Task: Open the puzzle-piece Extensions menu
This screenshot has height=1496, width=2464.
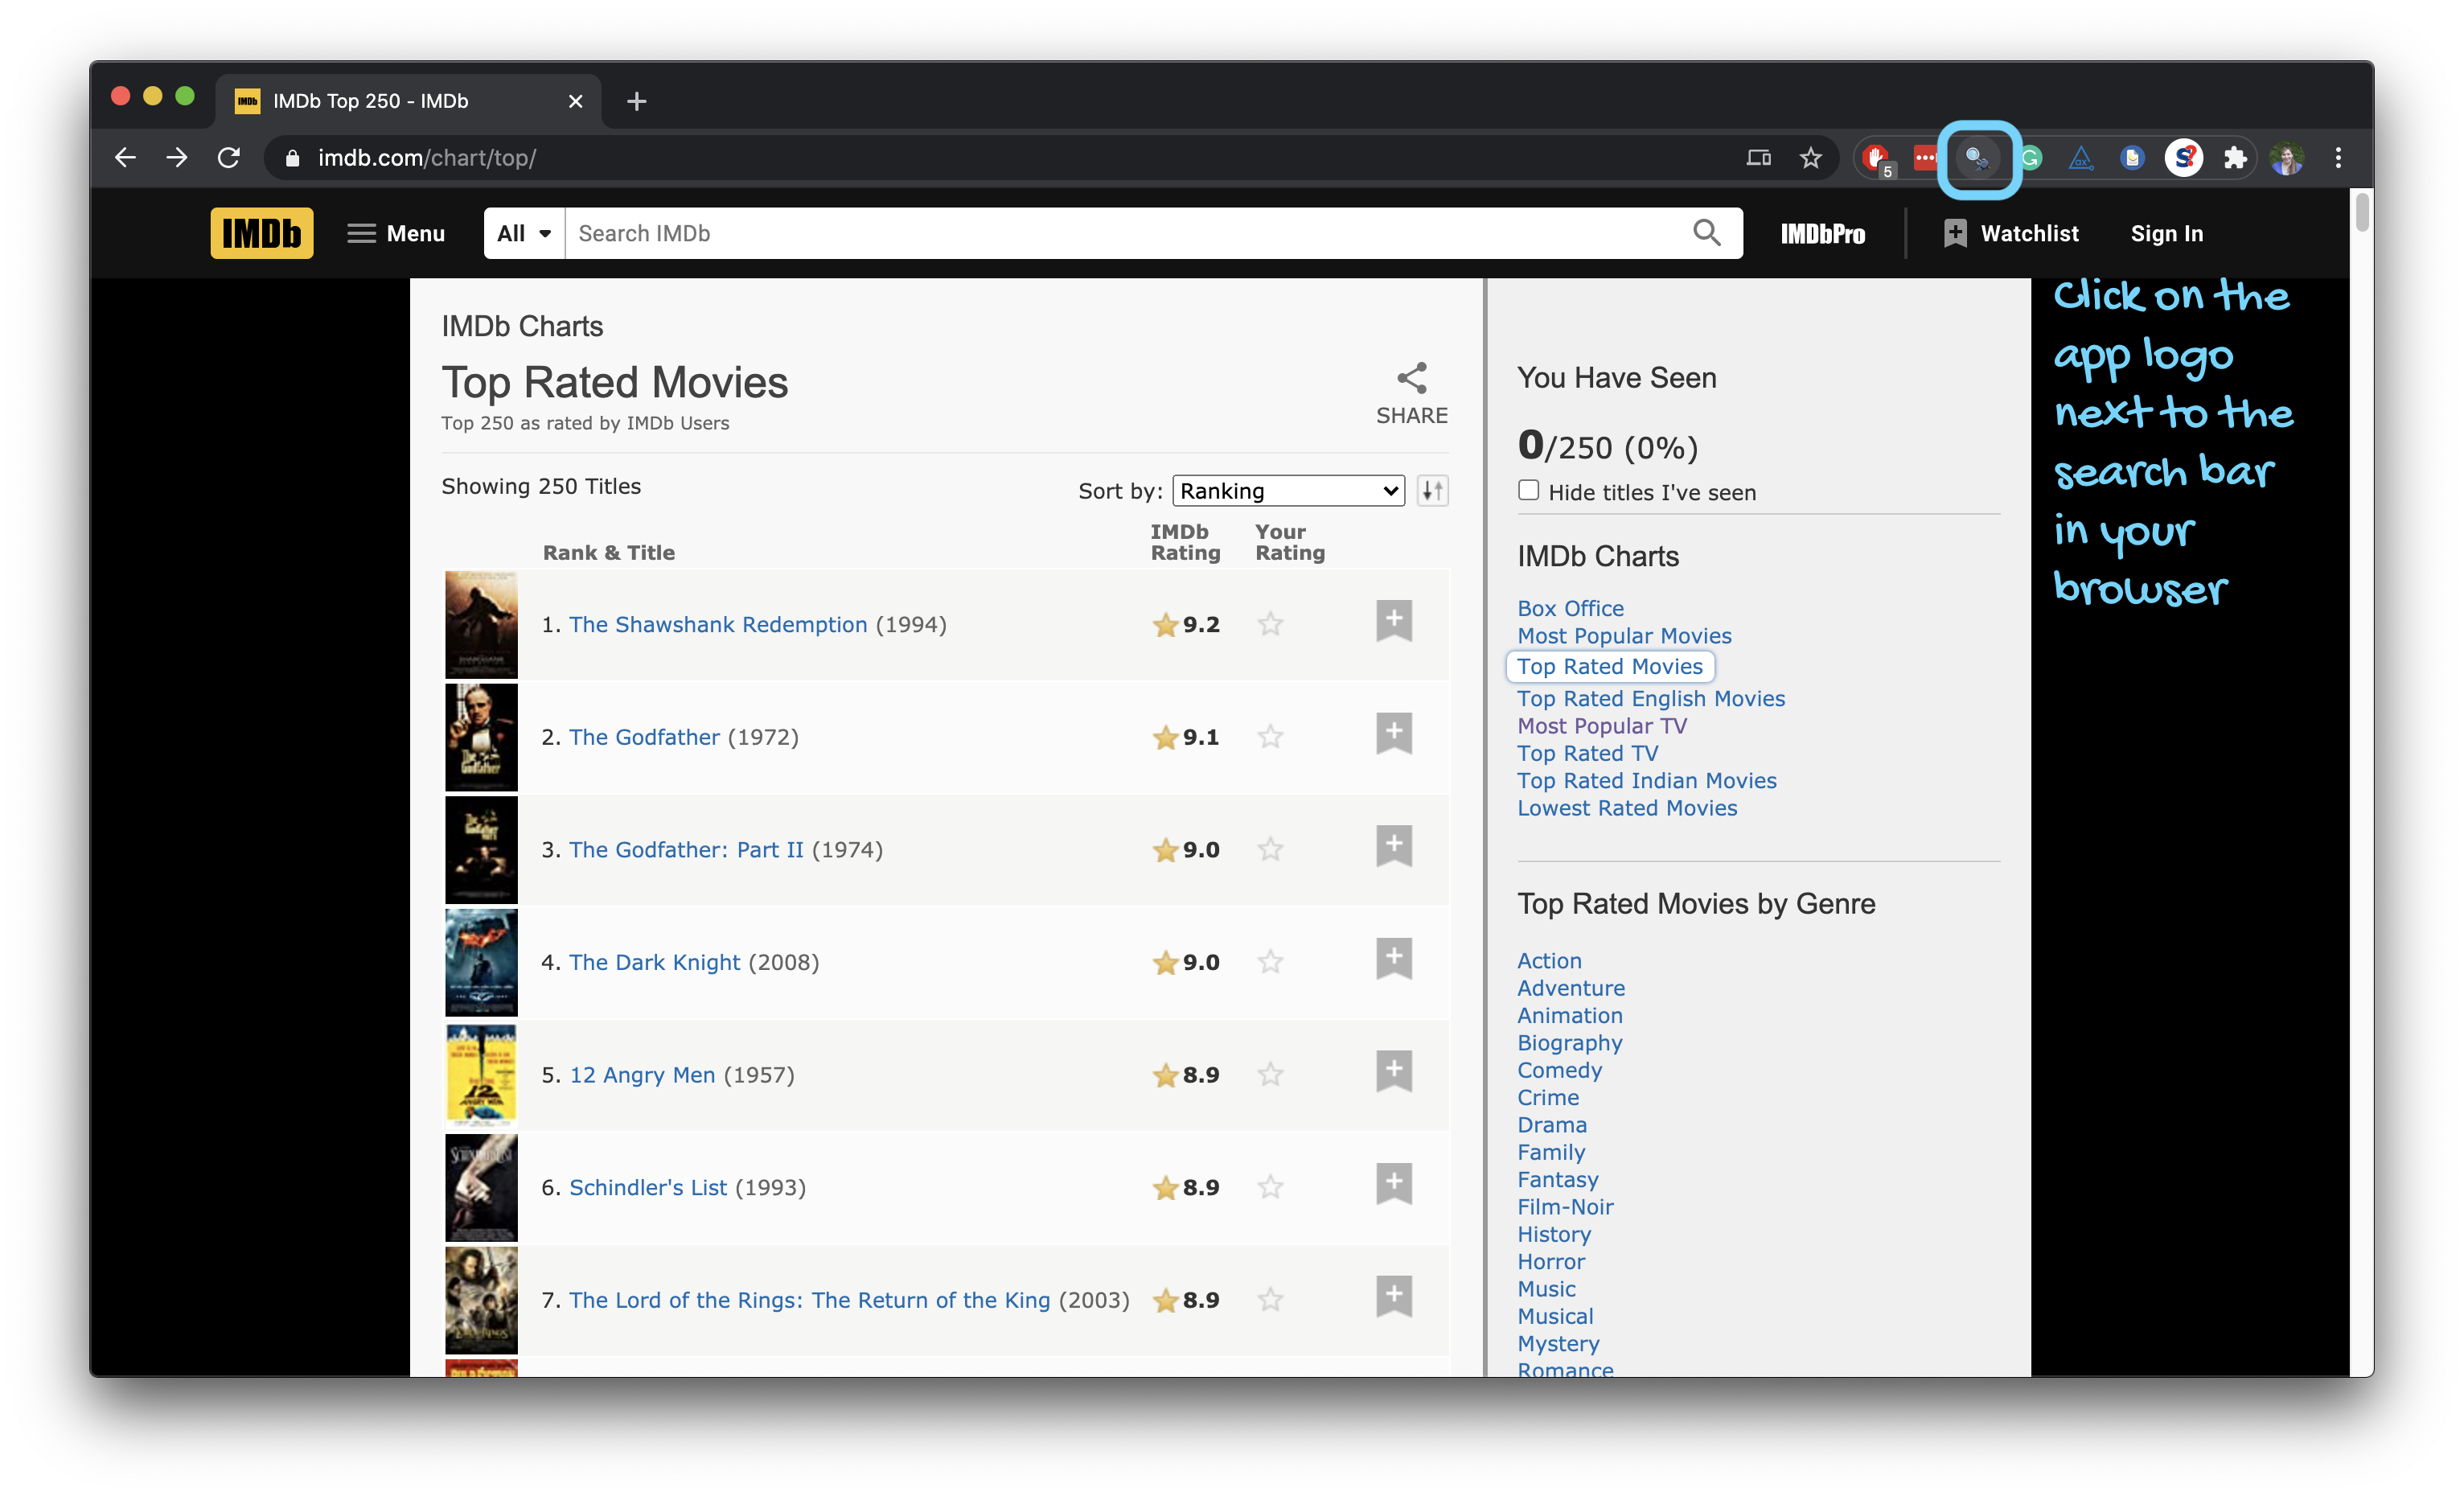Action: [2235, 158]
